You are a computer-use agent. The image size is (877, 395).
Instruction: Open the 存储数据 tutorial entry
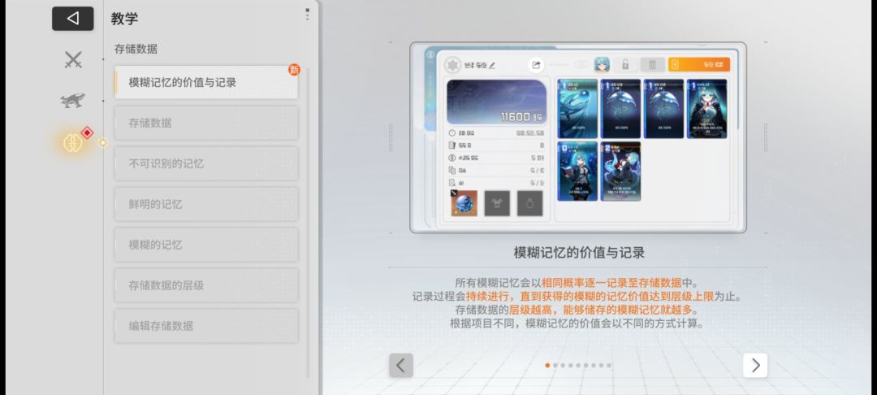[x=206, y=123]
